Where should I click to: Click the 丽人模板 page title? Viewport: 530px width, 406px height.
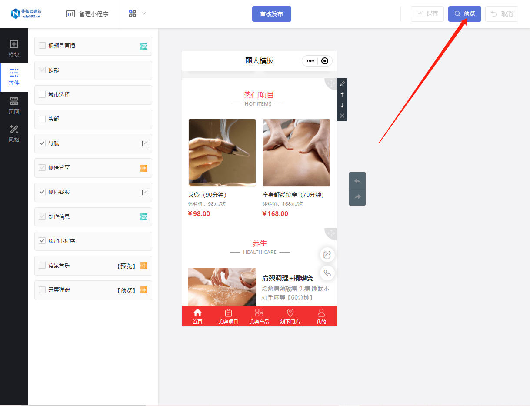coord(260,61)
